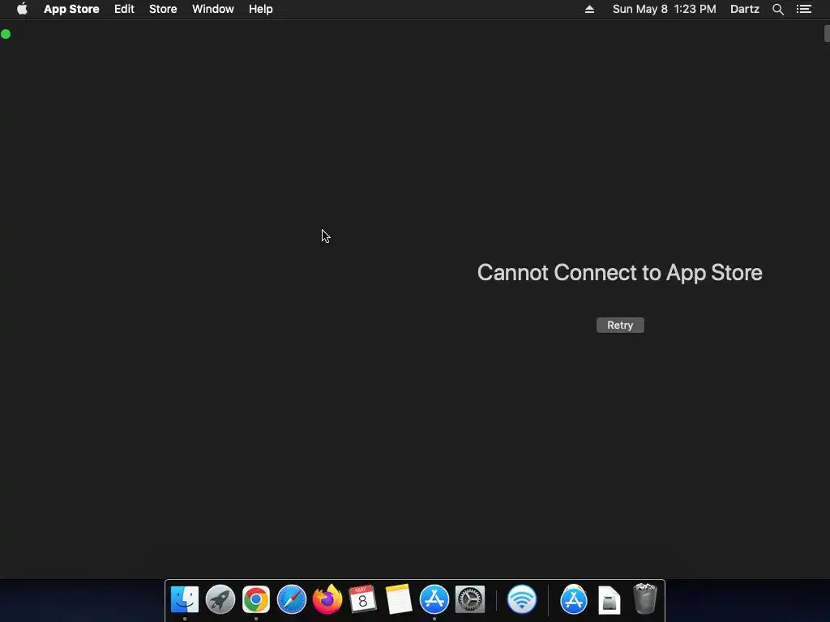Click the running App Store Dock icon
The width and height of the screenshot is (830, 622).
(x=434, y=600)
